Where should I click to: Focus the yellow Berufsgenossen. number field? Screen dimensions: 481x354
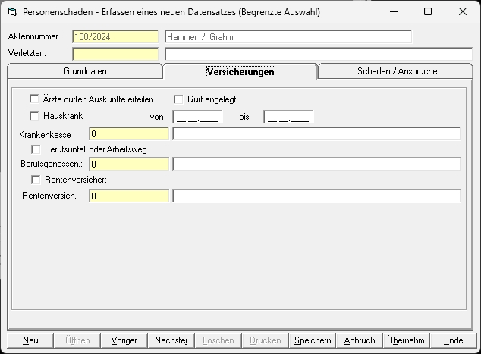[x=129, y=164]
